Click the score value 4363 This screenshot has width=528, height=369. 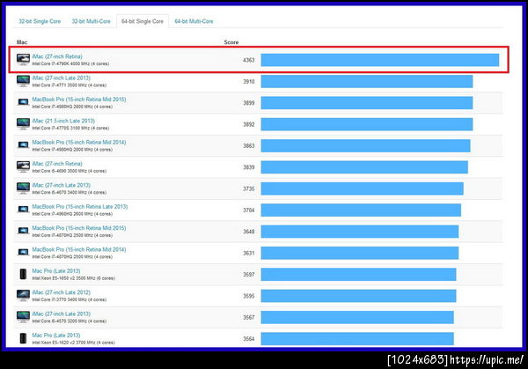pyautogui.click(x=249, y=60)
